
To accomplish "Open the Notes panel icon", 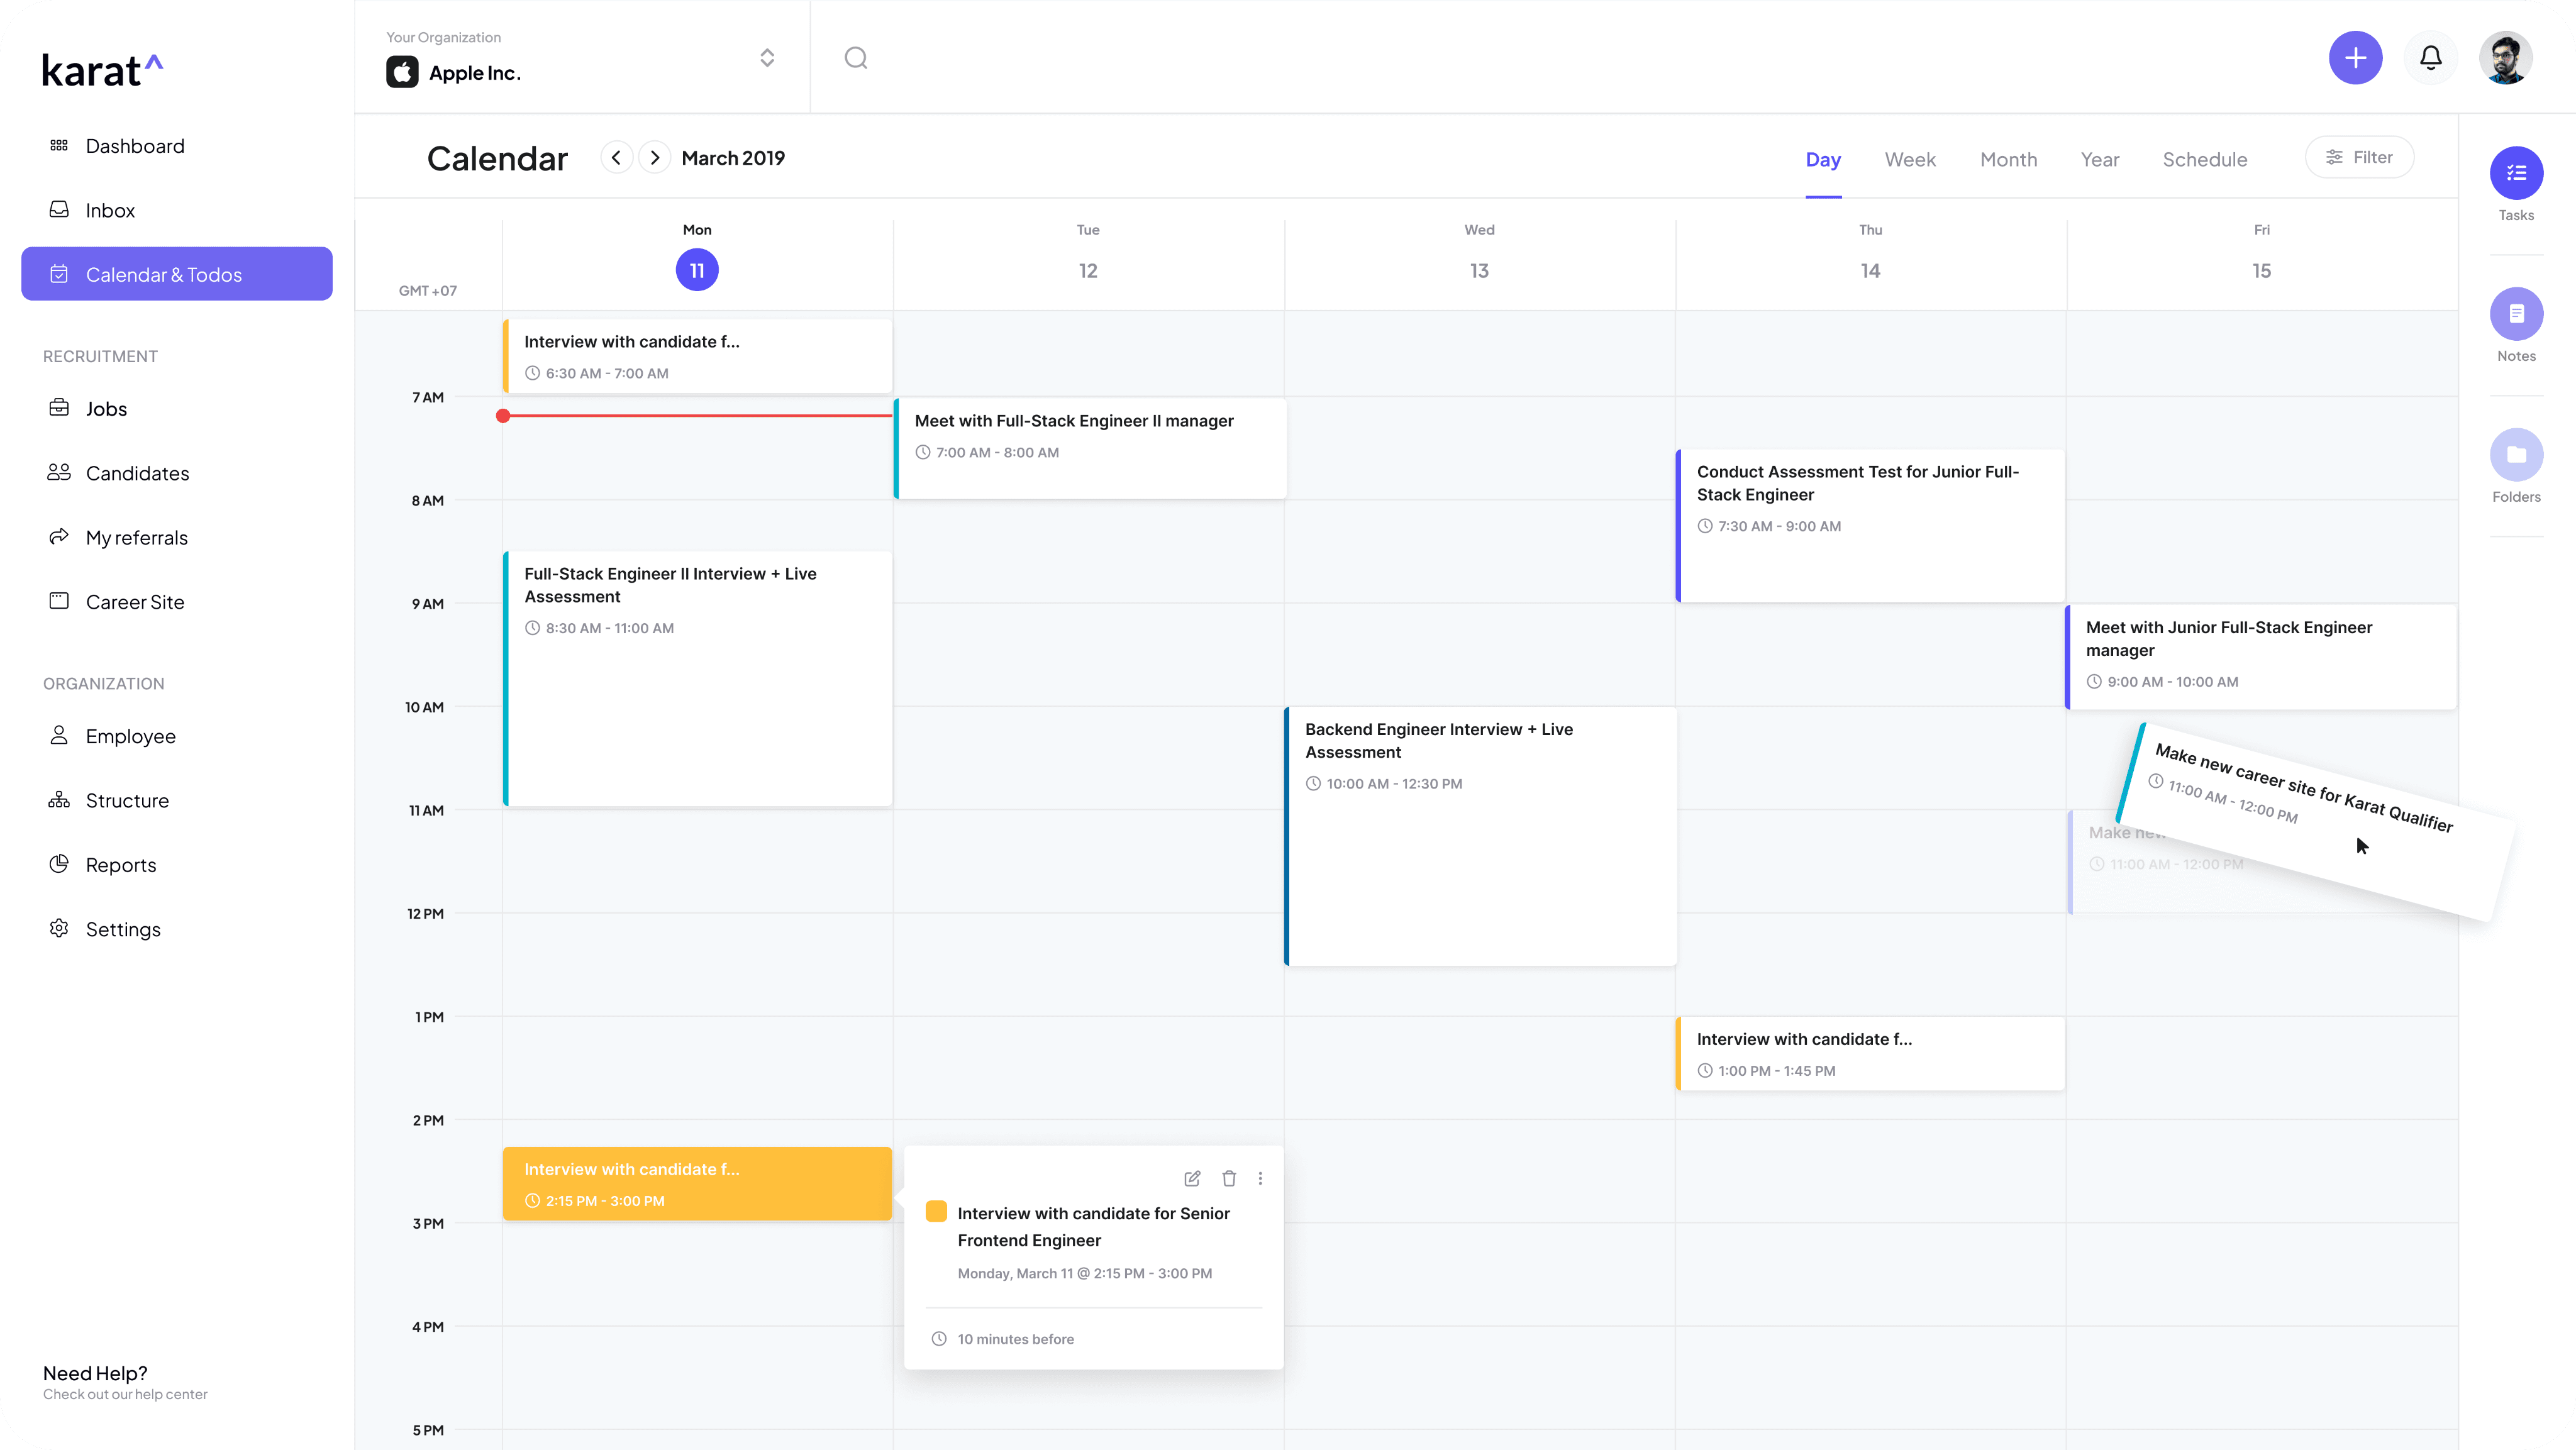I will 2516,314.
